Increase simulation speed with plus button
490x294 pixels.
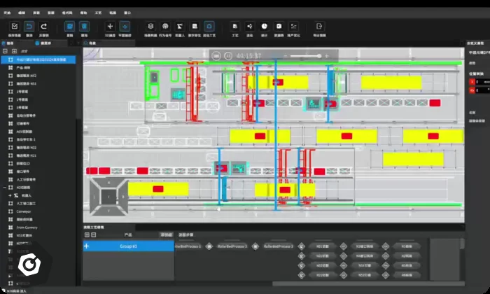coord(327,56)
